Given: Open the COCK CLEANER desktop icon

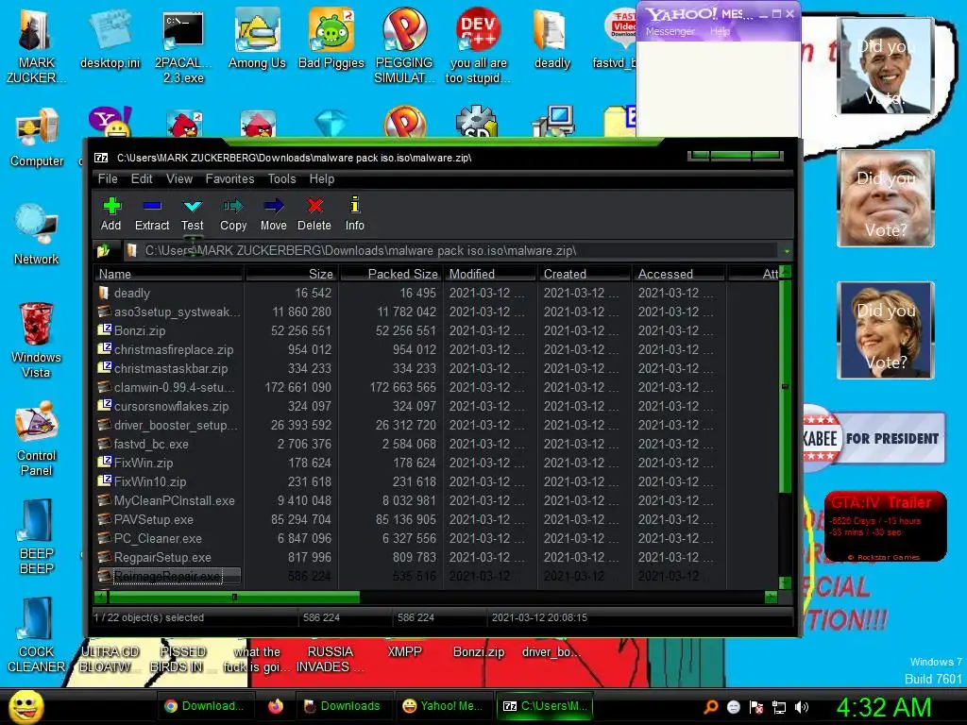Looking at the screenshot, I should pos(37,635).
